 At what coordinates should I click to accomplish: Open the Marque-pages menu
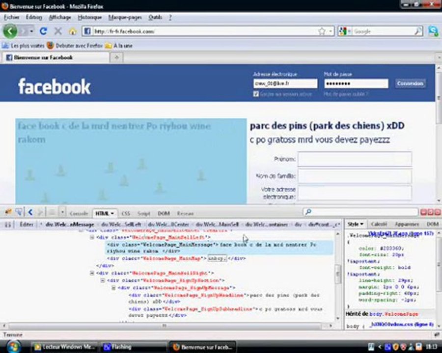click(x=125, y=18)
